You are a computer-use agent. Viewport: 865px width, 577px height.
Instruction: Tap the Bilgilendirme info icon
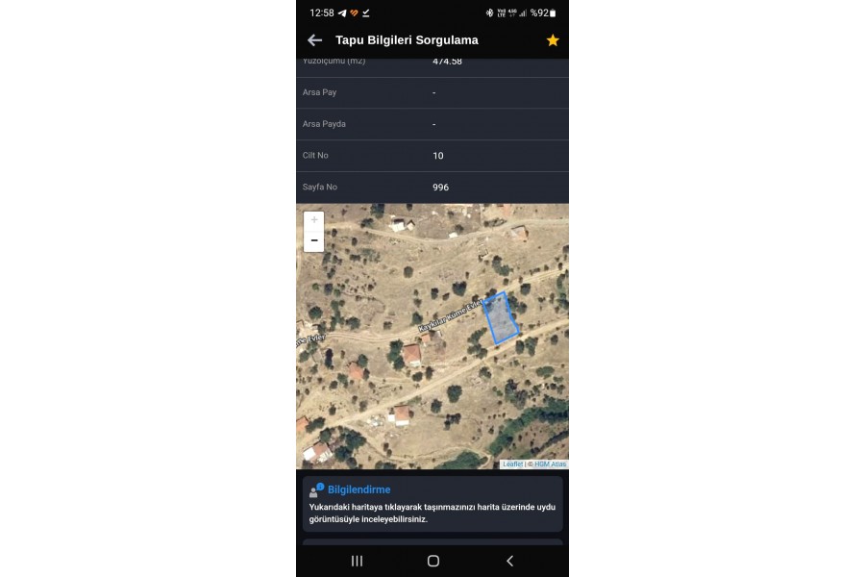click(316, 489)
